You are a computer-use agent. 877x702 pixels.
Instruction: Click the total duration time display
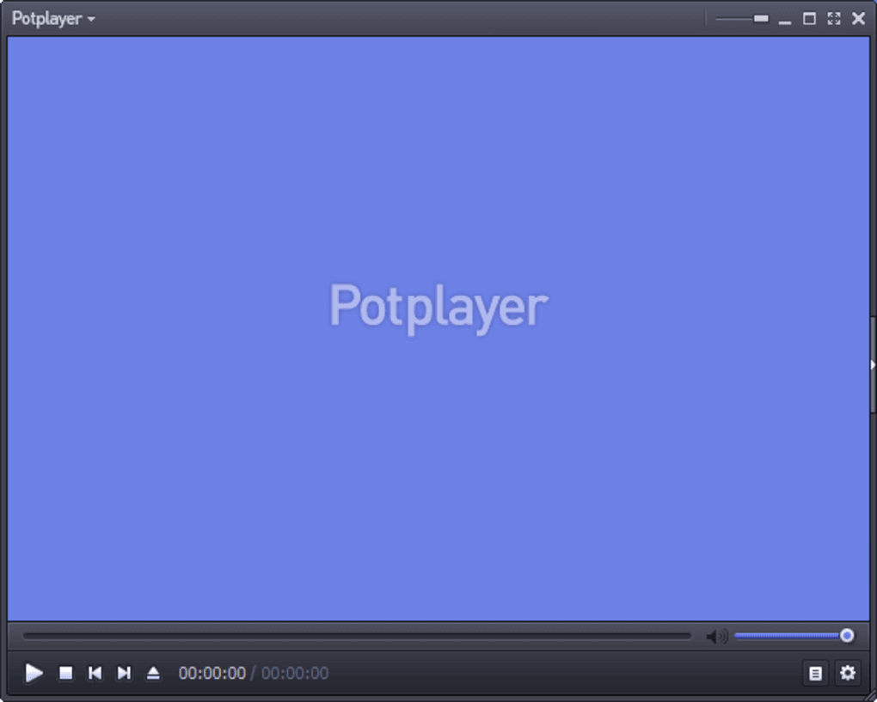coord(295,674)
